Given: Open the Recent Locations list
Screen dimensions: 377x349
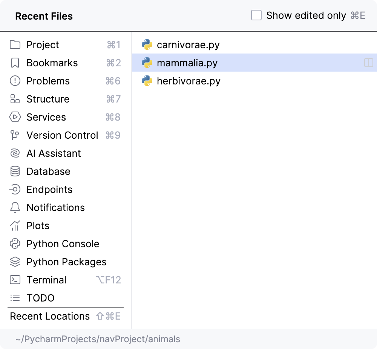Looking at the screenshot, I should click(50, 316).
